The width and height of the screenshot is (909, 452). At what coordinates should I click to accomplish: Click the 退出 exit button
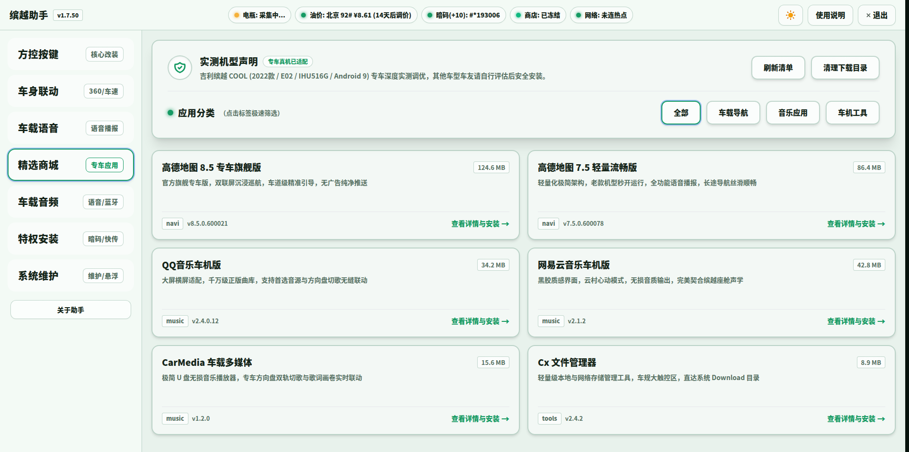click(876, 15)
